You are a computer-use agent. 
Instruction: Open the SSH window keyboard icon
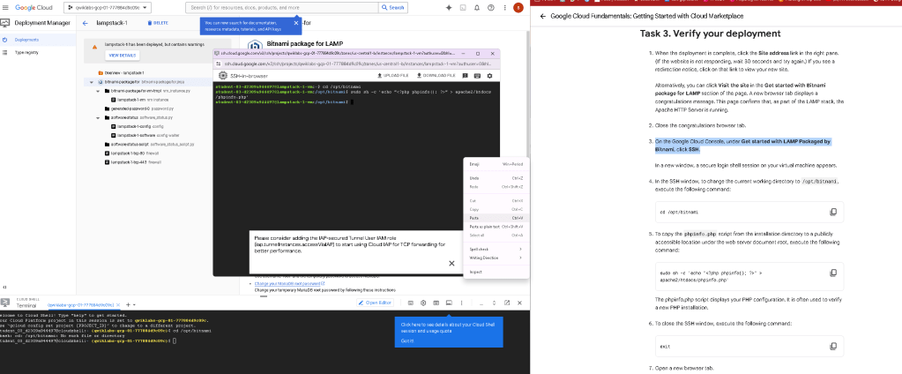(477, 75)
